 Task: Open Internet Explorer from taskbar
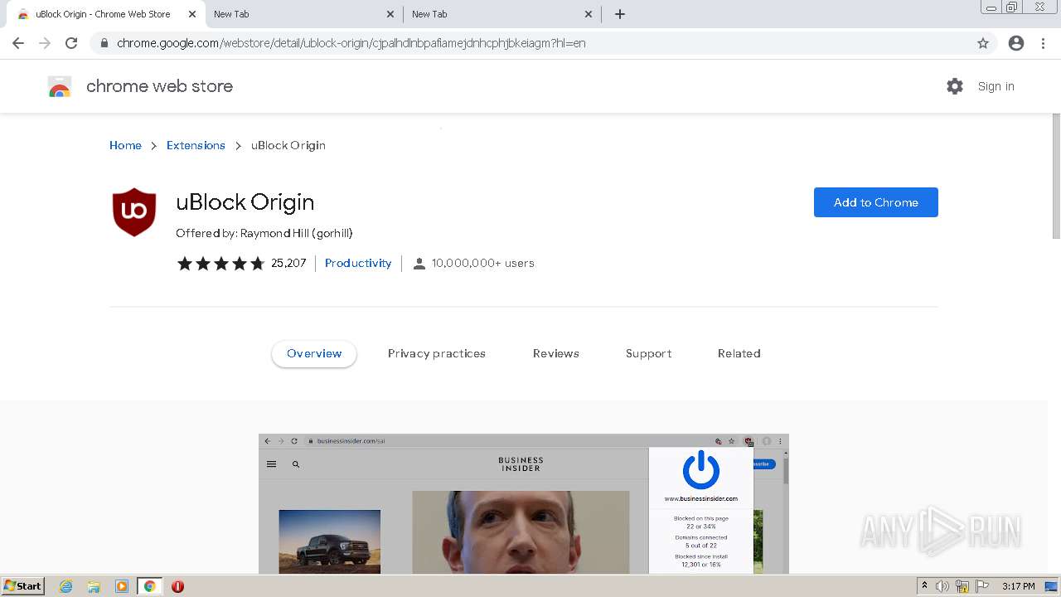[66, 586]
